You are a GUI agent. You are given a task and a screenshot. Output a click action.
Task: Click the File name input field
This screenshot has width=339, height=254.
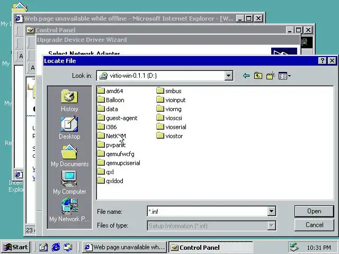coord(207,211)
